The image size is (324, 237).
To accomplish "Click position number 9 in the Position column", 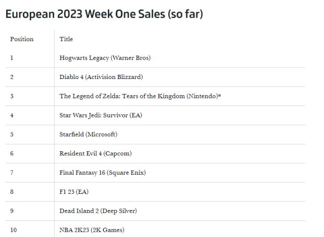I will point(11,211).
